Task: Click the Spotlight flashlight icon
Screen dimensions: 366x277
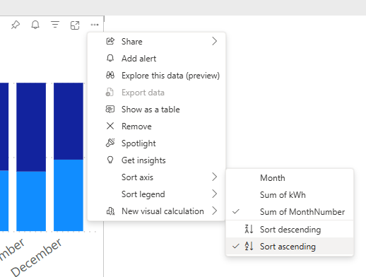Action: tap(110, 143)
